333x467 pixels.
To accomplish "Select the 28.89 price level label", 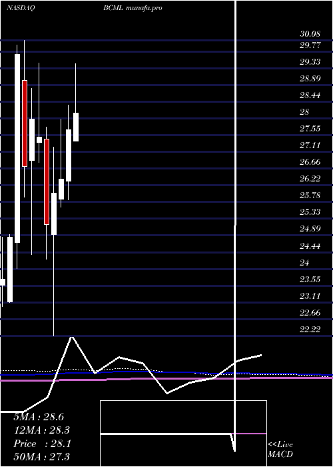I will click(310, 79).
